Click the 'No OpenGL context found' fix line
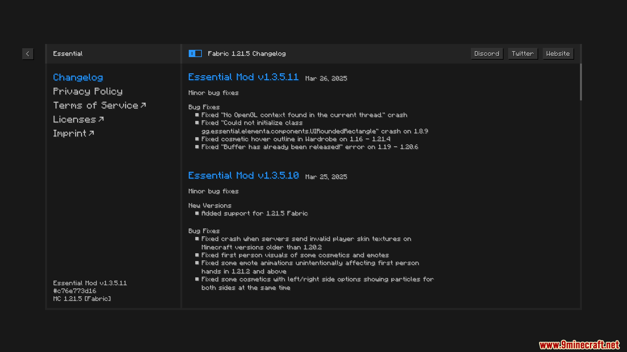This screenshot has width=627, height=352. [x=304, y=115]
